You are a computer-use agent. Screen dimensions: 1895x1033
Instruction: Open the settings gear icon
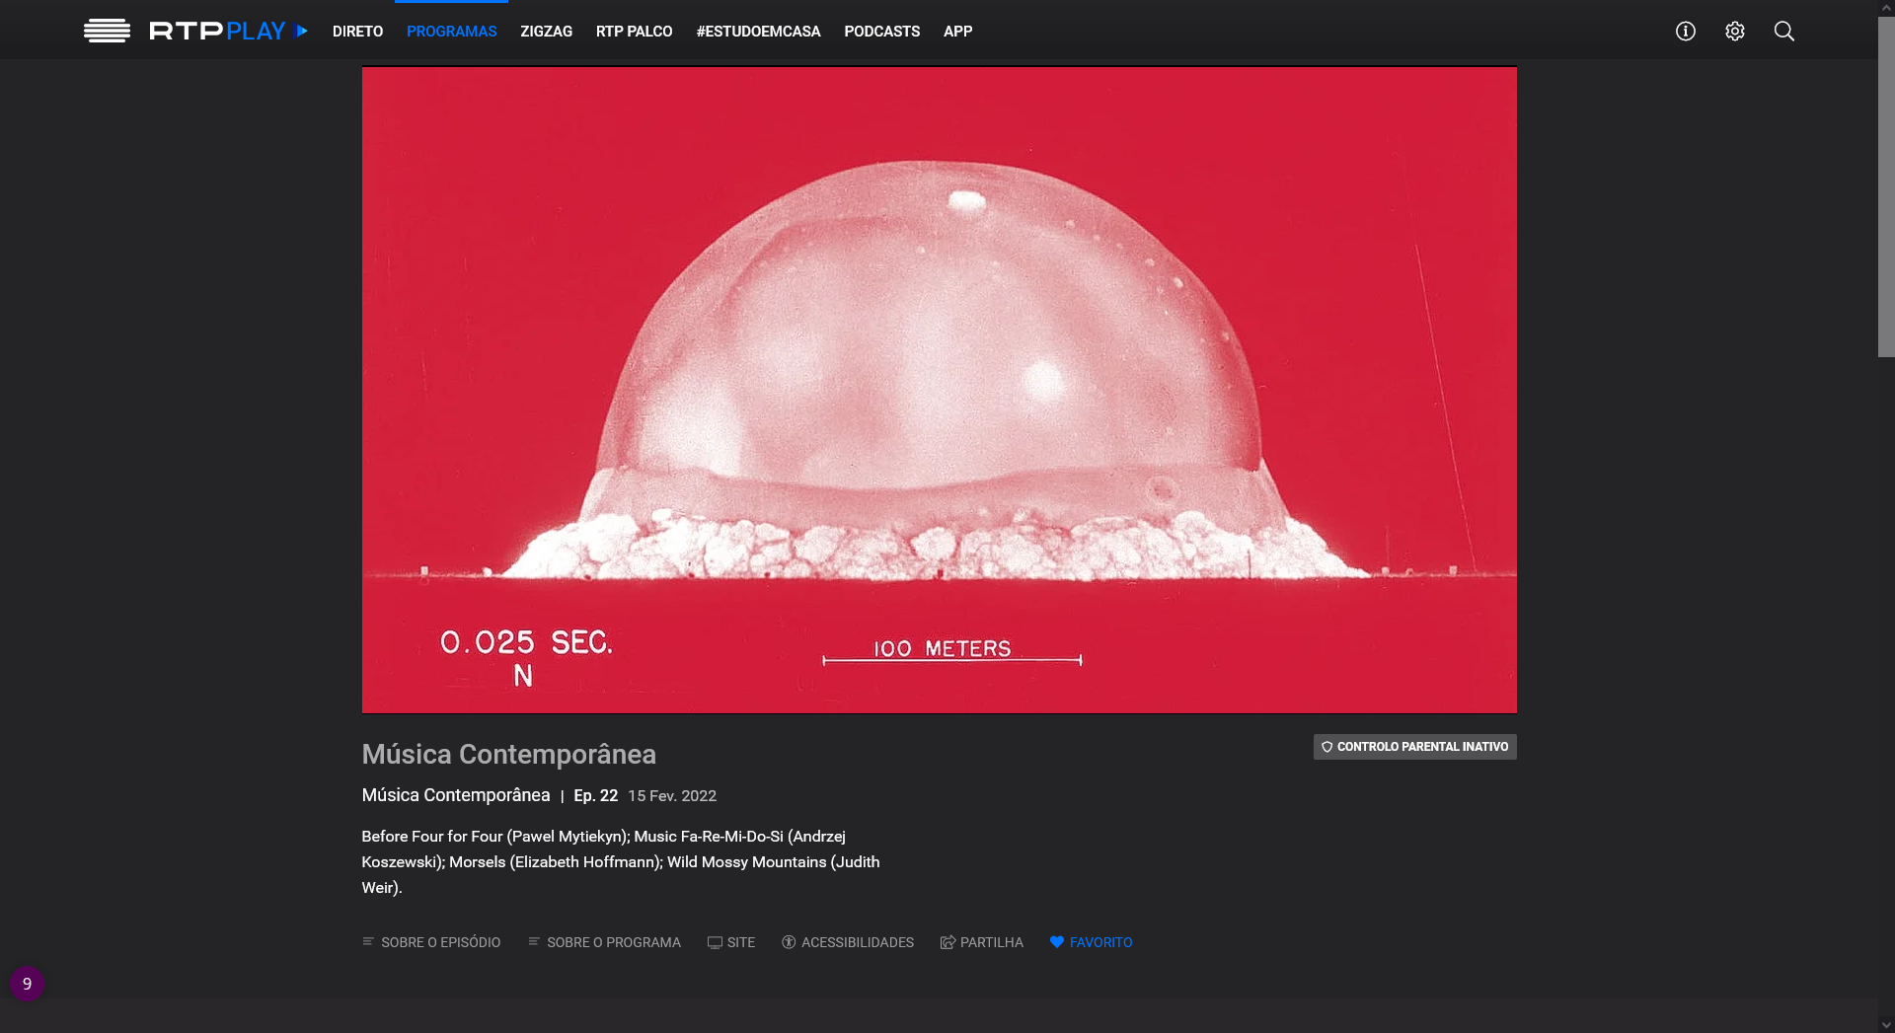(x=1734, y=32)
